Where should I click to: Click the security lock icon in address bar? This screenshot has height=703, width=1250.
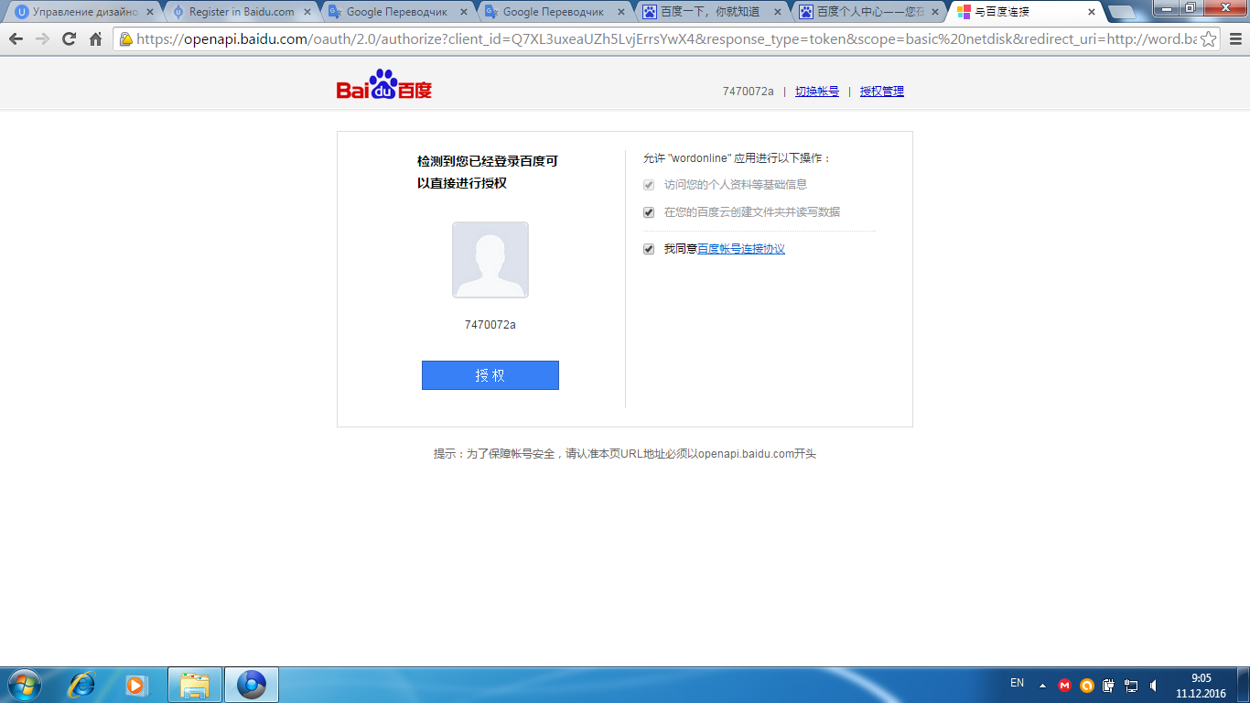[x=126, y=39]
